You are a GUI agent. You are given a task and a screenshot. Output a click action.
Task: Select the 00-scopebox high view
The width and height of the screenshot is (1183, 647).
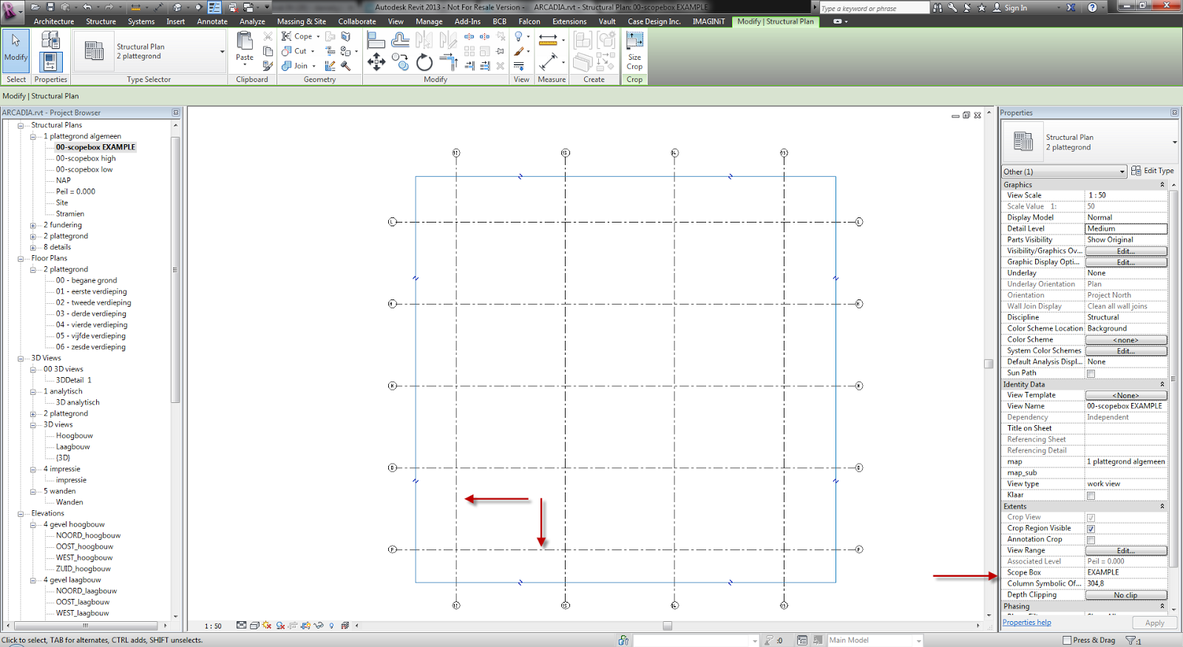(x=86, y=158)
